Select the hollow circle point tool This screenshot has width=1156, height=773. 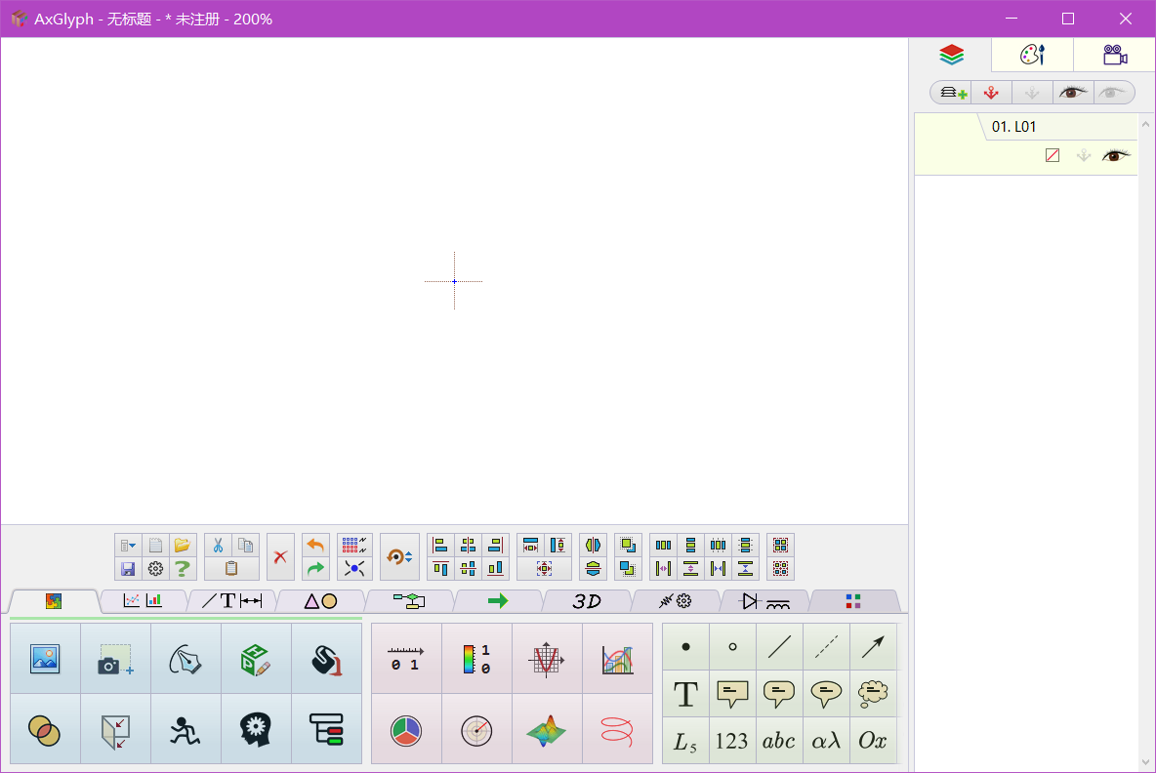point(732,647)
